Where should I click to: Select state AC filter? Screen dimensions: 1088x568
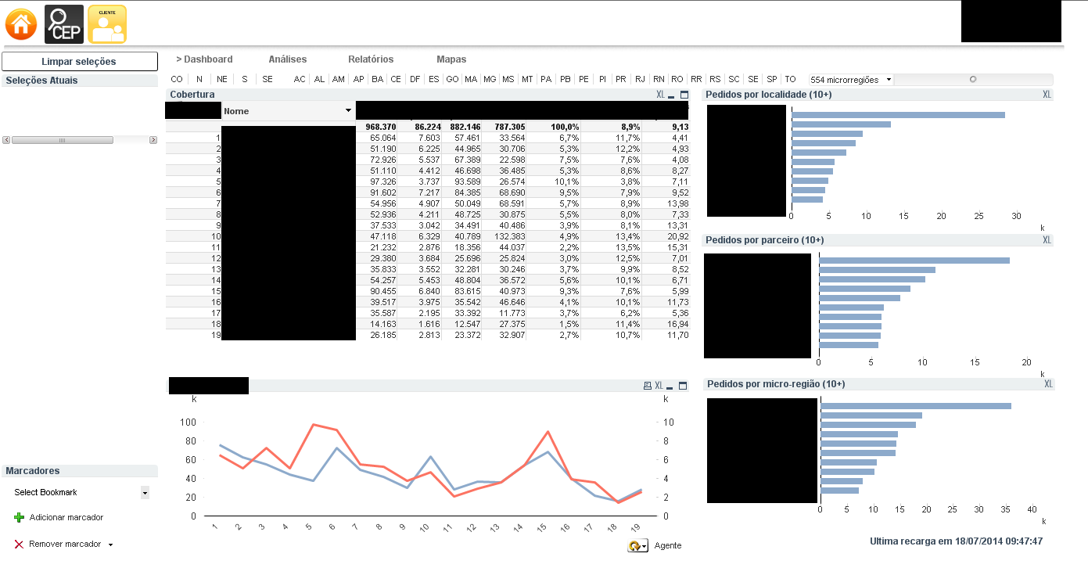(x=300, y=80)
